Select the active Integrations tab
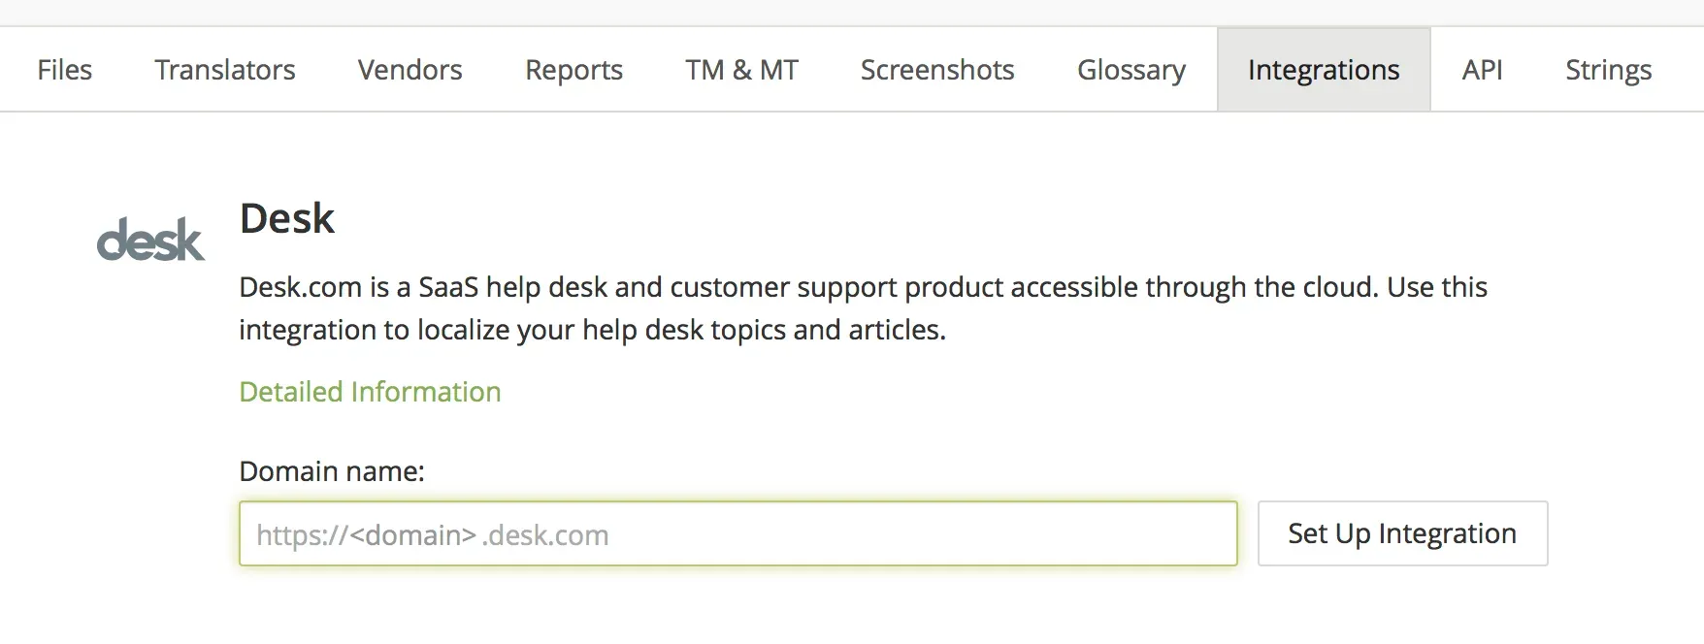Screen dimensions: 1704x644 (1323, 70)
